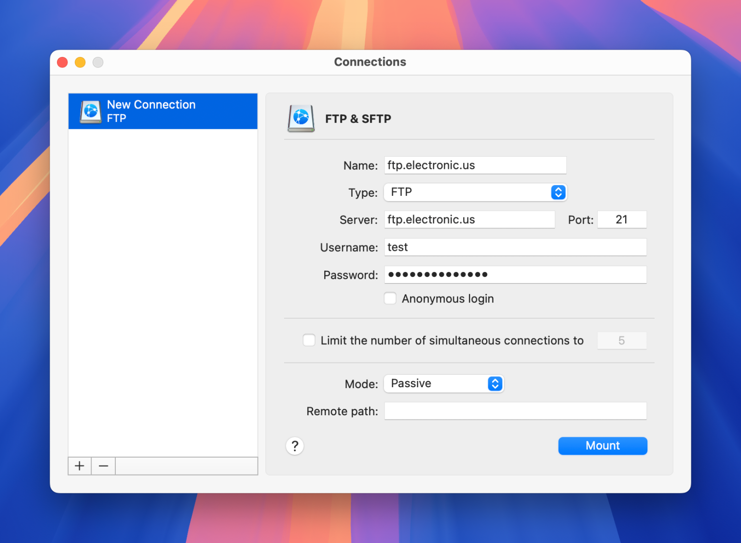Viewport: 741px width, 543px height.
Task: Select the New Connection entry
Action: pos(163,111)
